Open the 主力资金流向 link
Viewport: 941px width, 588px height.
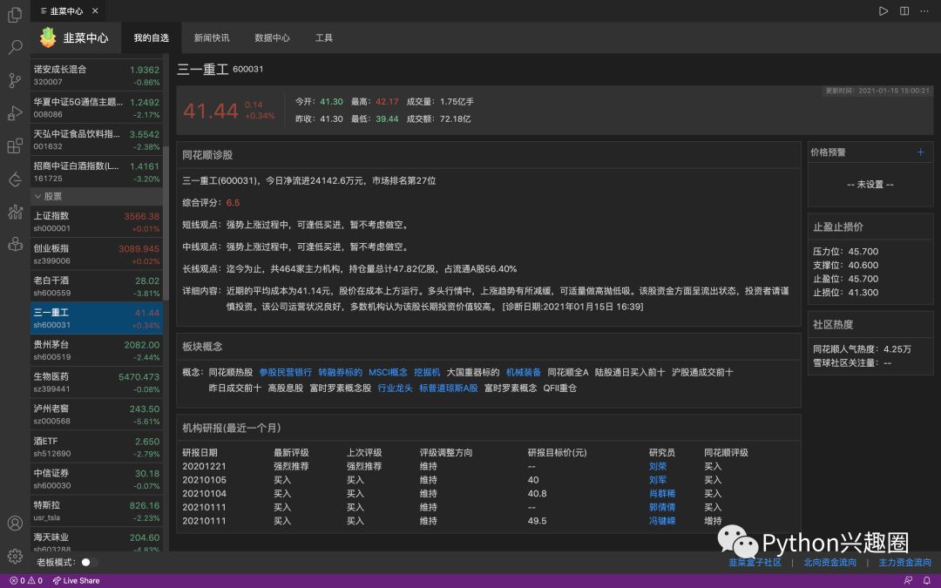905,562
